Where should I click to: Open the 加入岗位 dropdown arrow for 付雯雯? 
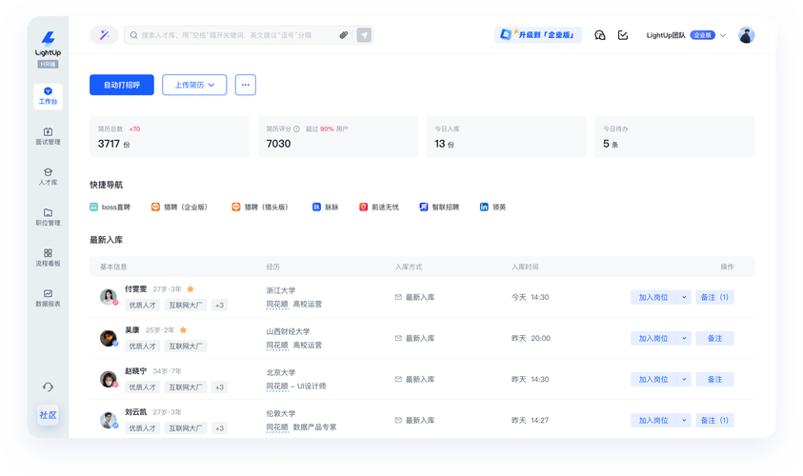coord(683,297)
